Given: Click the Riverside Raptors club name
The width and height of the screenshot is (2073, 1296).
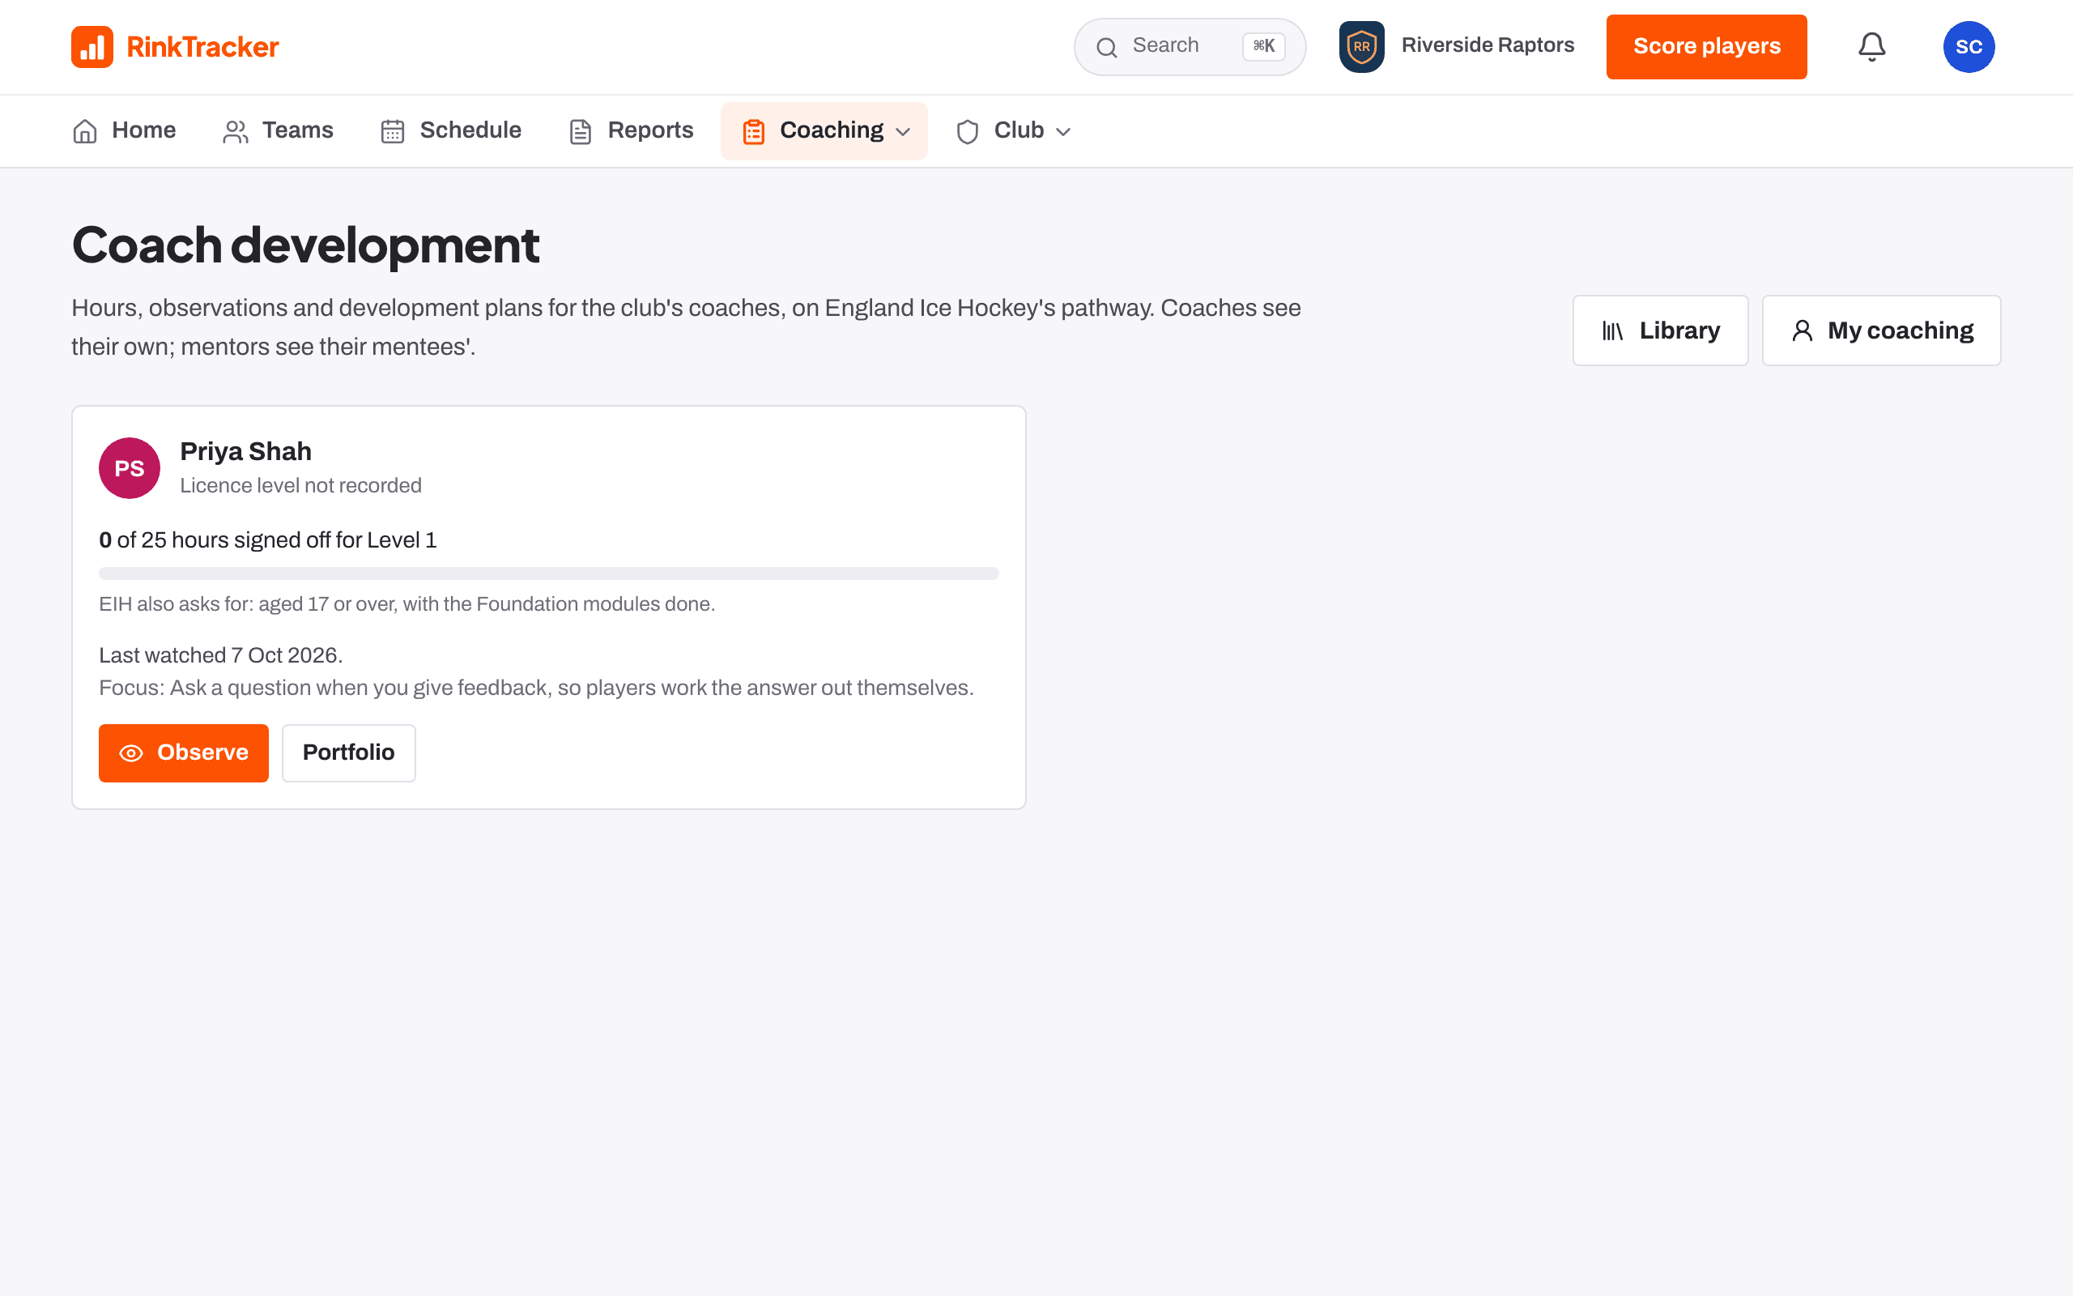Looking at the screenshot, I should 1487,45.
